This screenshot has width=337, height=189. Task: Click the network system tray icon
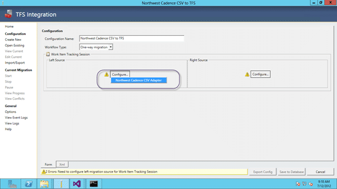[304, 184]
